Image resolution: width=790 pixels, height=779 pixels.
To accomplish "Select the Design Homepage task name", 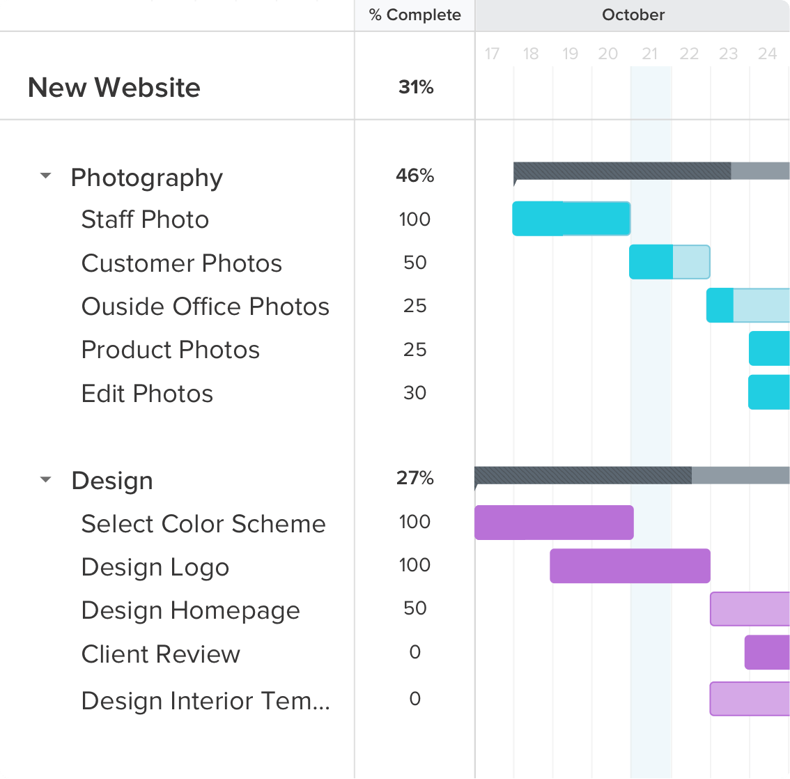I will (190, 610).
